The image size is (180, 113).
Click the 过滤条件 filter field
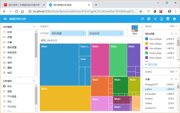pos(82,26)
